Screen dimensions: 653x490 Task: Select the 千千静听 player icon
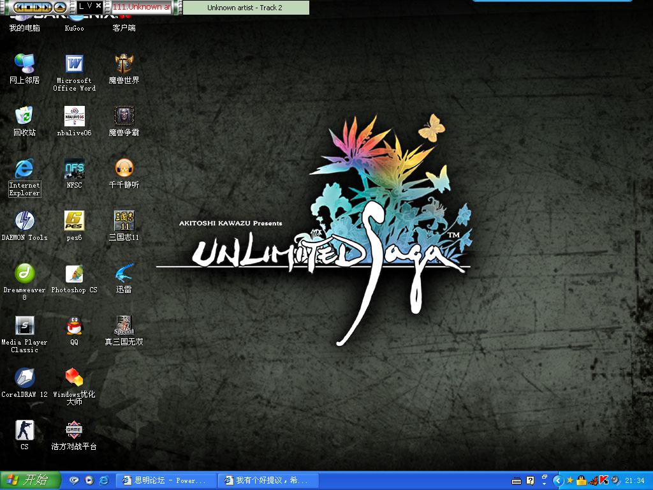click(x=124, y=174)
